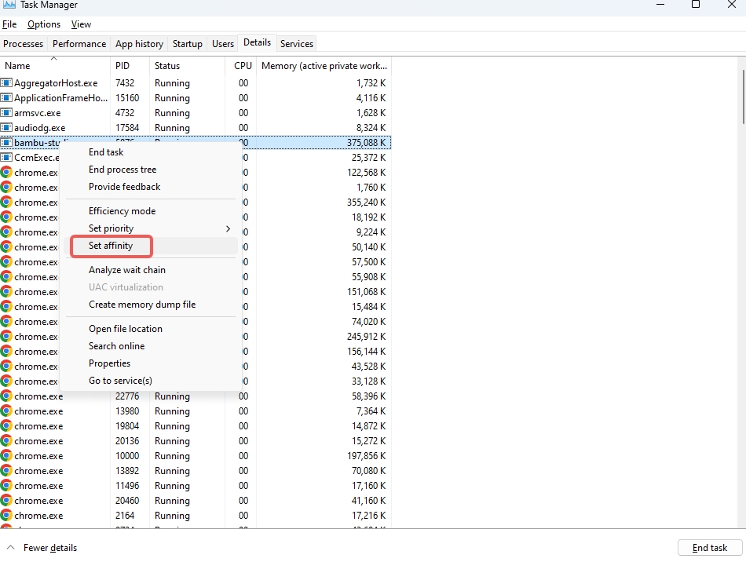Click Chrome icon of PID 13980 row
Image resolution: width=746 pixels, height=562 pixels.
tap(6, 411)
